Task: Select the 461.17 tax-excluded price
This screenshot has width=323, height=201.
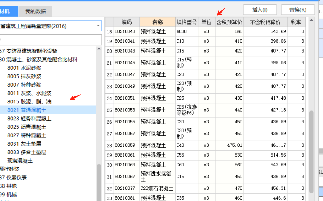Action: click(x=265, y=145)
